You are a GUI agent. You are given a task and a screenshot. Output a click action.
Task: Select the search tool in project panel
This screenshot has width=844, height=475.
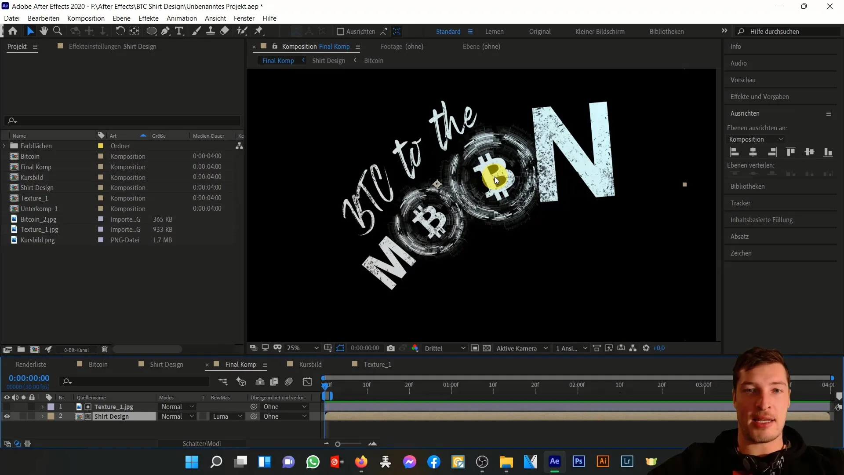point(11,121)
